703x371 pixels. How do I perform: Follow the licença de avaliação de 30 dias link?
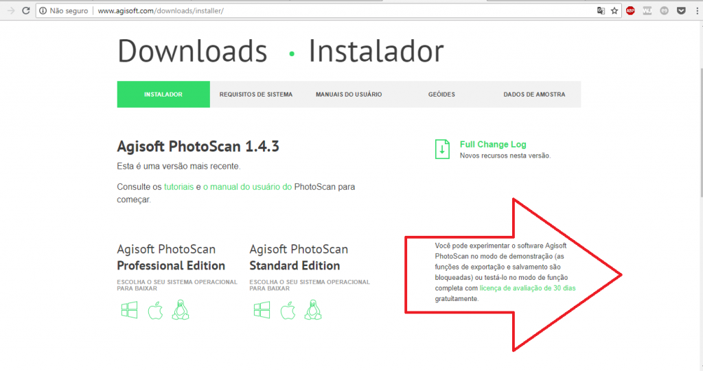(x=528, y=288)
